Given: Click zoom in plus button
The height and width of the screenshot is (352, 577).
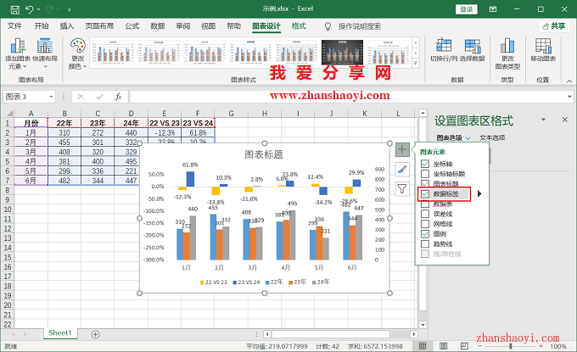Looking at the screenshot, I should click(x=541, y=346).
